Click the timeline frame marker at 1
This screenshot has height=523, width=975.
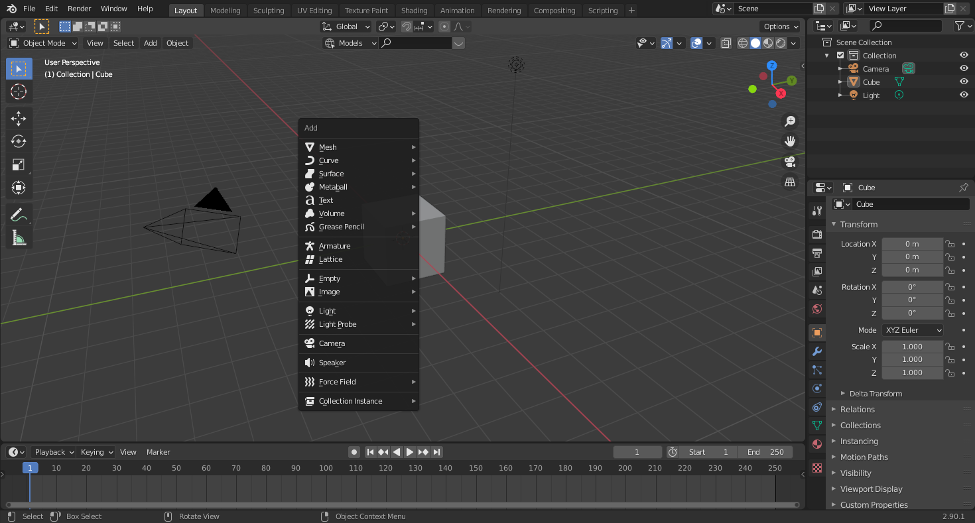[30, 468]
